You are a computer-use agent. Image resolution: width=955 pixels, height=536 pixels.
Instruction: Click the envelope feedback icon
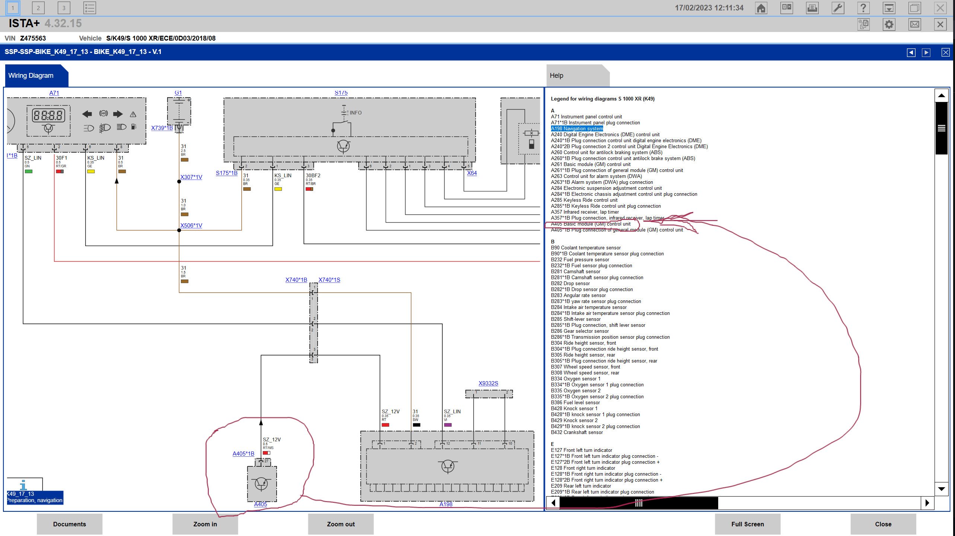click(x=914, y=25)
